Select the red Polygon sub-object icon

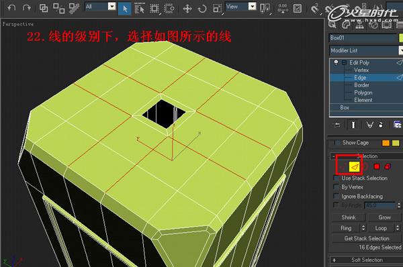coord(377,166)
